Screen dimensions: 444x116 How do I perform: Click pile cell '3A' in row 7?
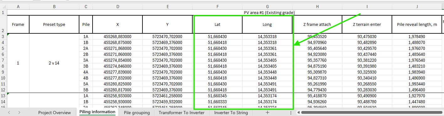click(86, 60)
